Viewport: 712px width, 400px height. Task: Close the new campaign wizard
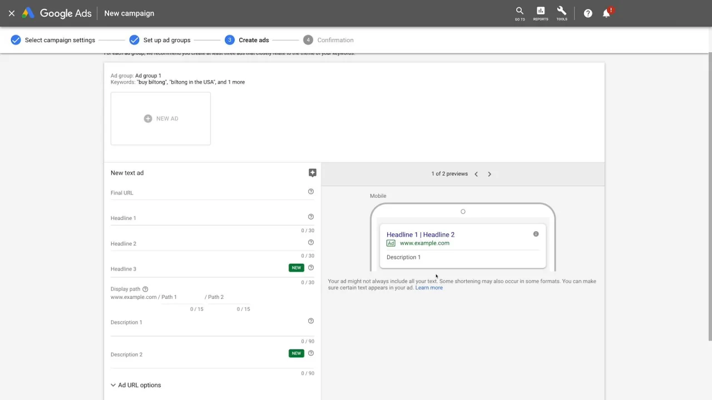click(x=12, y=13)
